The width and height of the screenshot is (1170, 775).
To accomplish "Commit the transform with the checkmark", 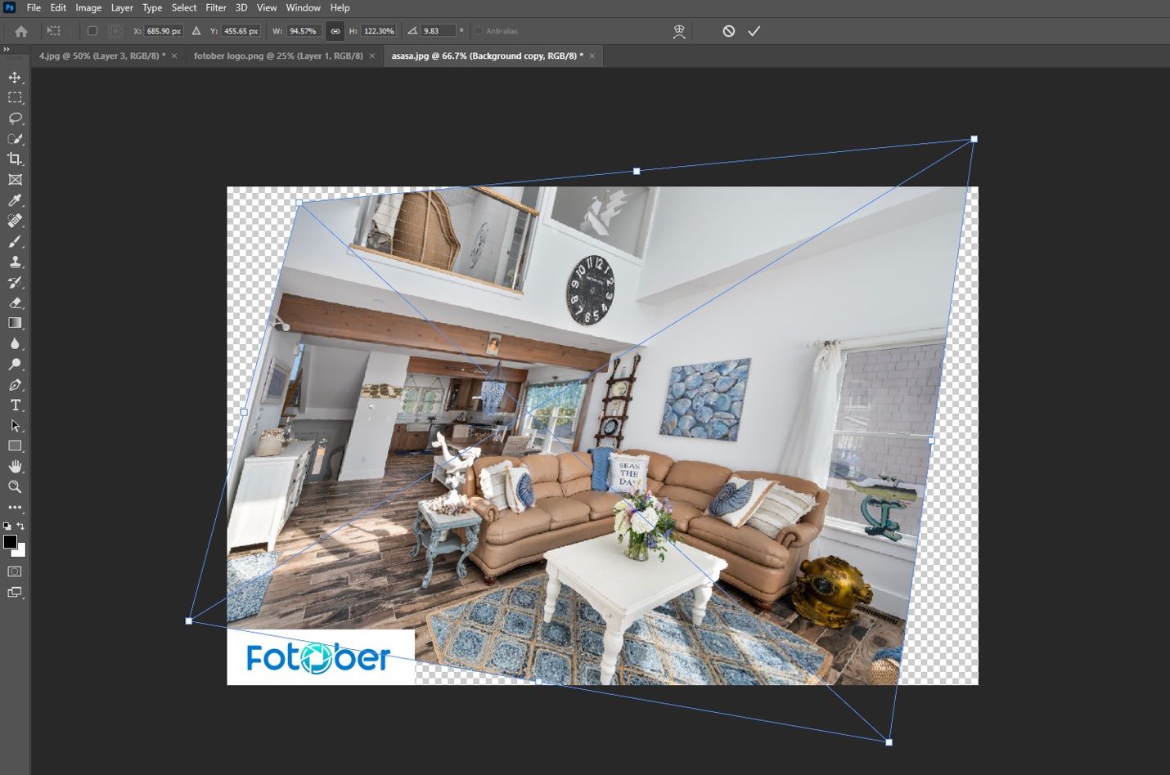I will pyautogui.click(x=754, y=31).
